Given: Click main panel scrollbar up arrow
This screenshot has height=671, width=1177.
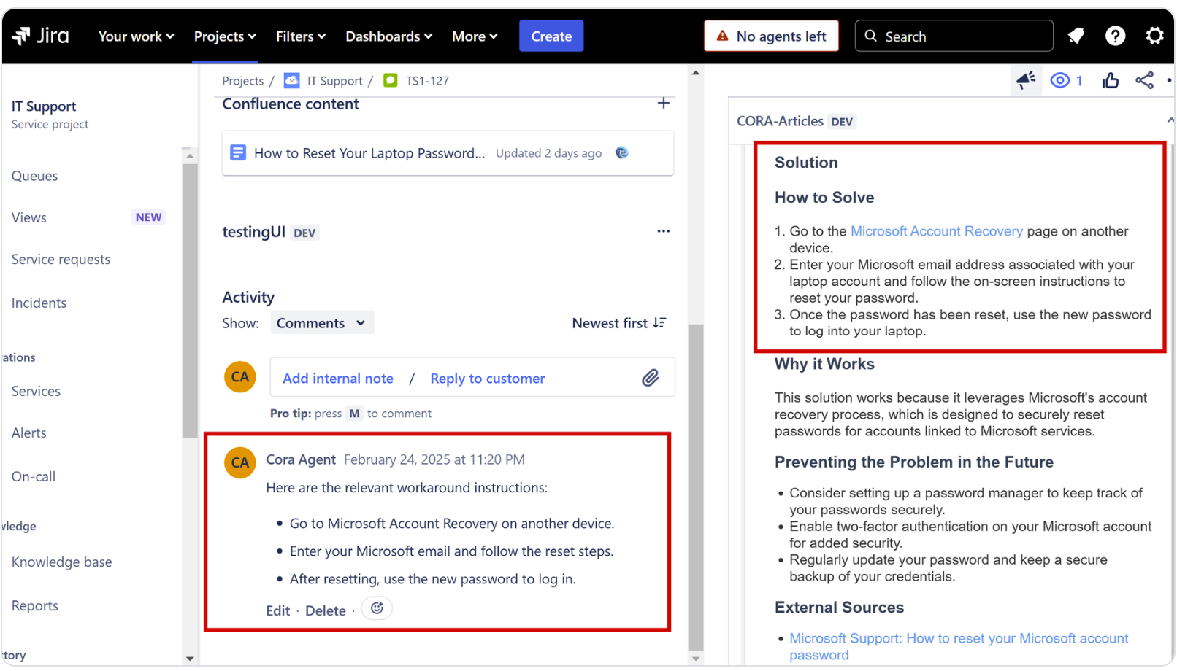Looking at the screenshot, I should pos(696,73).
